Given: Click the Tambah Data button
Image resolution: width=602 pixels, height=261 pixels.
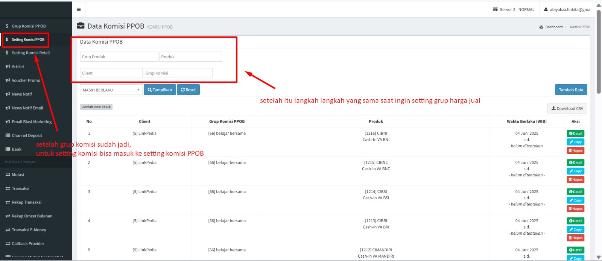Looking at the screenshot, I should click(571, 90).
